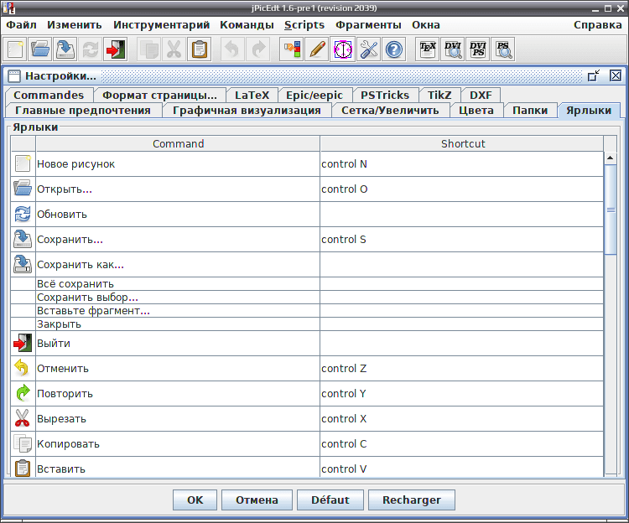Click the Reload toolbar icon
Viewport: 629px width, 523px height.
click(x=91, y=49)
